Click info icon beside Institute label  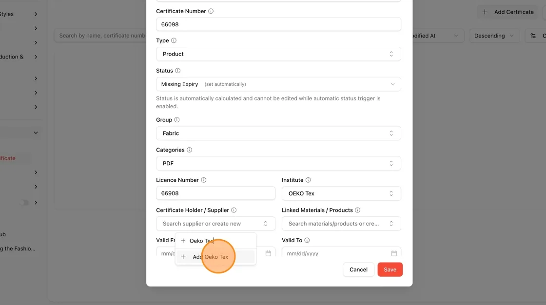tap(308, 180)
